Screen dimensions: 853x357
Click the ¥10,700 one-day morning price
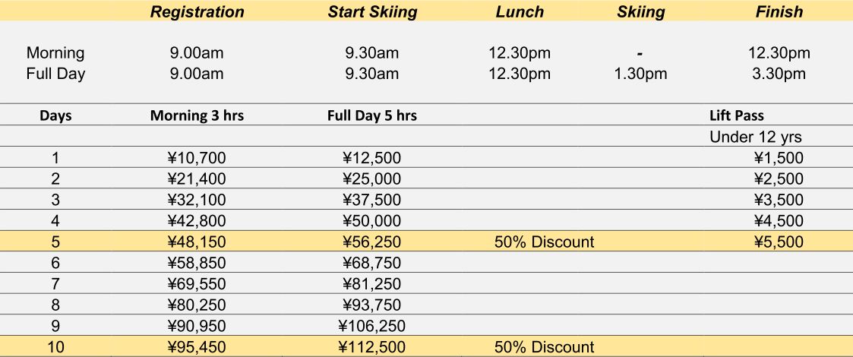click(197, 158)
